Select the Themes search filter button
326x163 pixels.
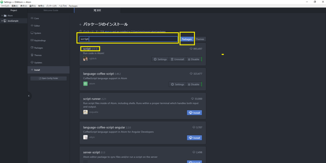tap(200, 39)
